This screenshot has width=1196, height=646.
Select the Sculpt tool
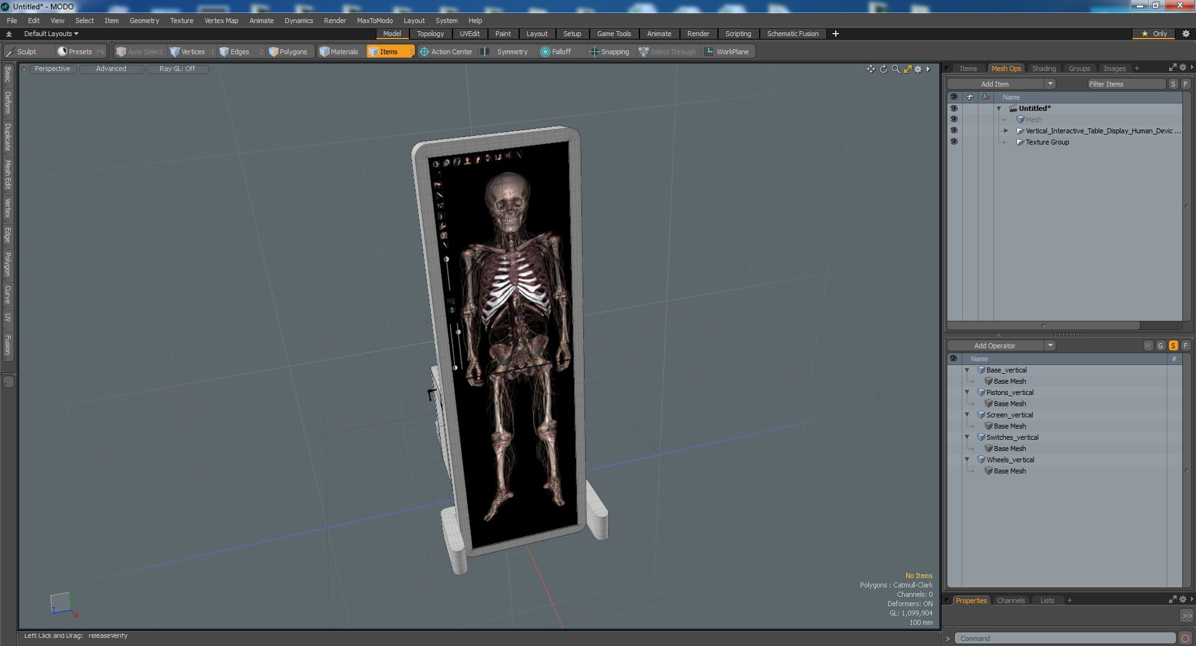(28, 52)
